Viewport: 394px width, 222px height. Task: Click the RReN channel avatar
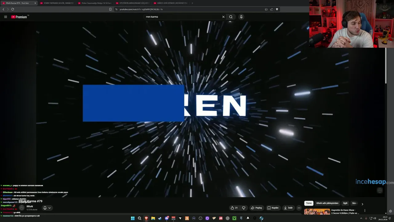(22, 208)
